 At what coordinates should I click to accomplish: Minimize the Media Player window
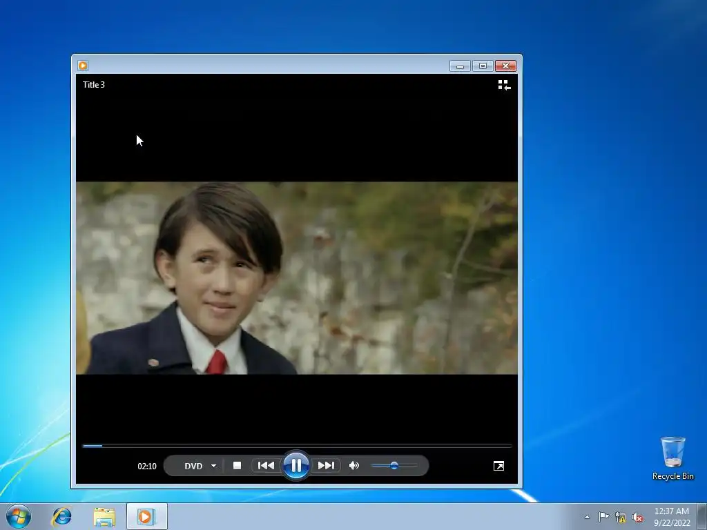460,66
